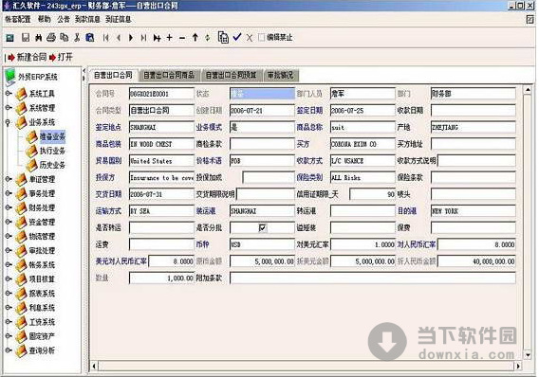Click the 外贸ERP系统 root computer icon
Viewport: 539px width, 377px height.
[10, 76]
